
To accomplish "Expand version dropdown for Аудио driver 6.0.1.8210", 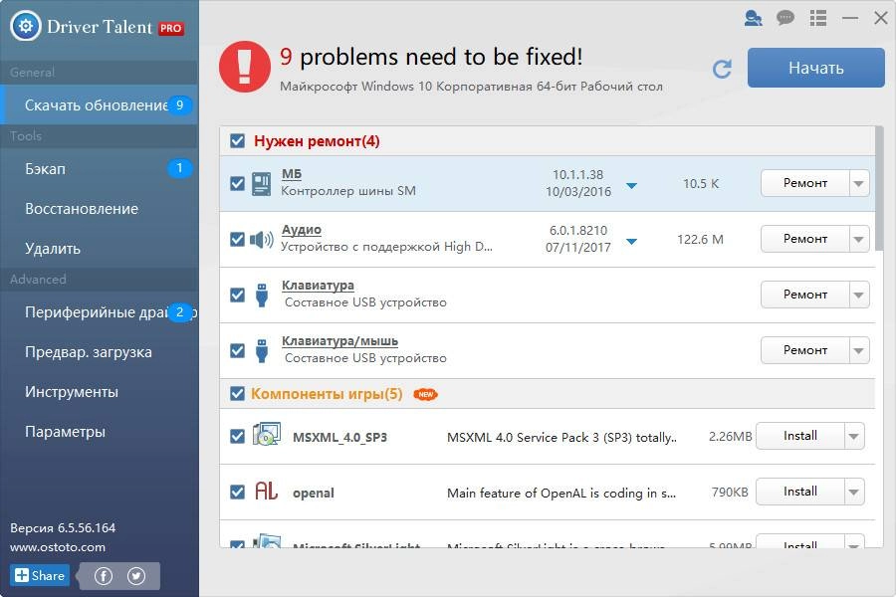I will 631,242.
